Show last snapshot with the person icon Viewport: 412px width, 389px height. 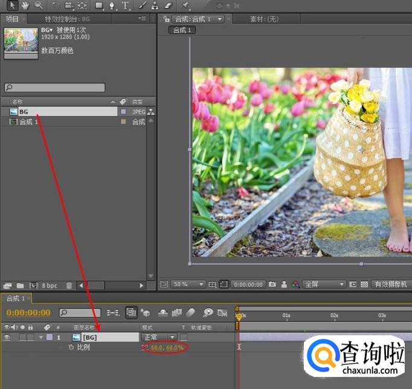(x=284, y=285)
